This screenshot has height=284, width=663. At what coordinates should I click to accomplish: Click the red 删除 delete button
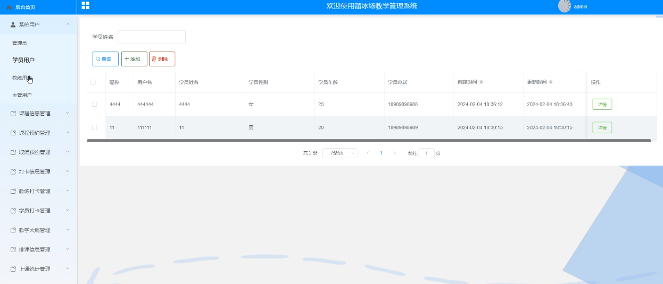[162, 59]
